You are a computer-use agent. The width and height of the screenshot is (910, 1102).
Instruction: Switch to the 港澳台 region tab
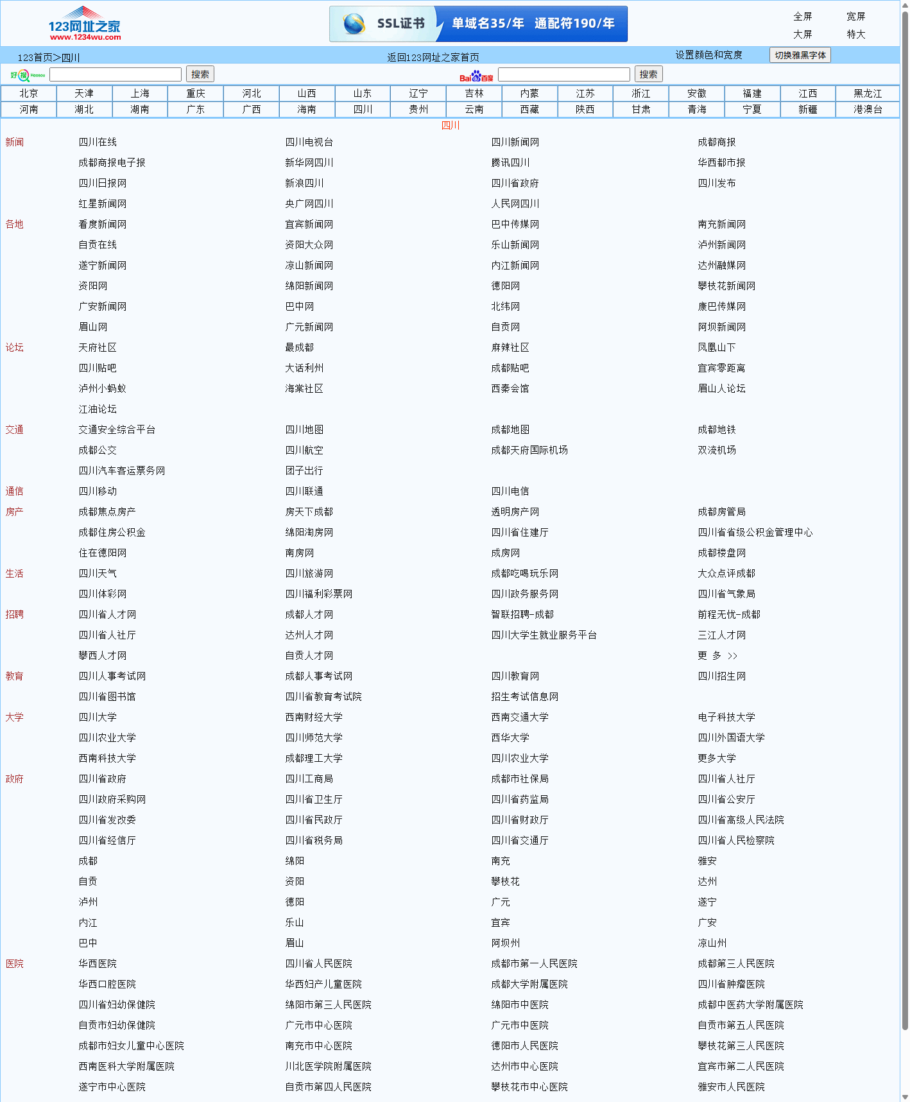(867, 110)
